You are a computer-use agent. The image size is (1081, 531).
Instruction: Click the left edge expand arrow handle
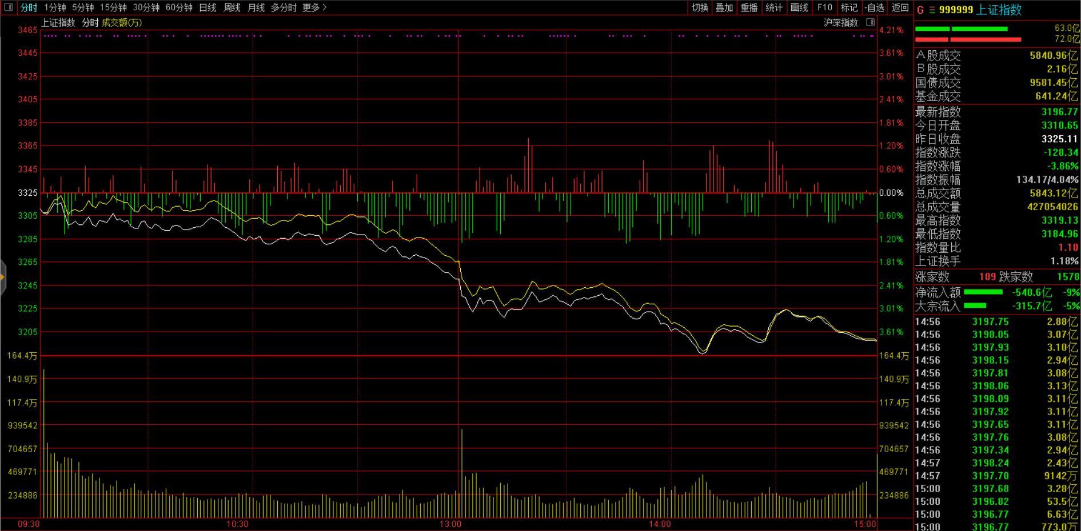tap(3, 277)
